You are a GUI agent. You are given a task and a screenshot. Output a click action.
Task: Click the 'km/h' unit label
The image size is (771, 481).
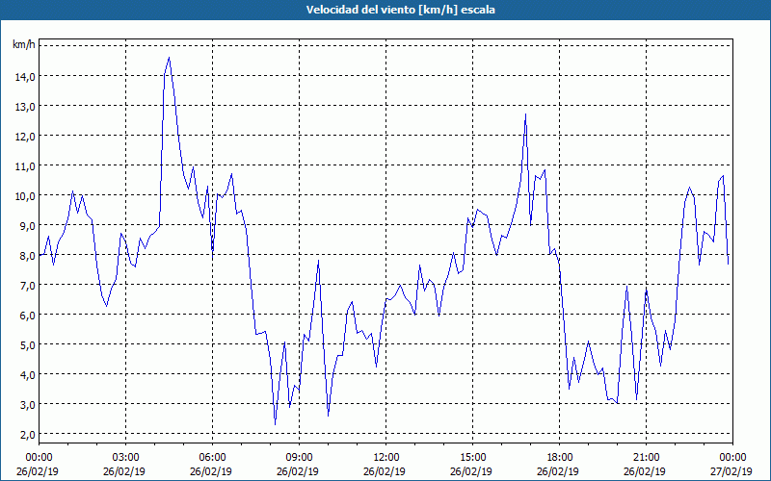[x=23, y=44]
